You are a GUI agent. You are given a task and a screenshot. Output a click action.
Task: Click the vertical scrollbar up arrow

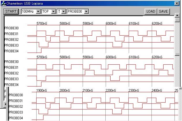pos(177,15)
